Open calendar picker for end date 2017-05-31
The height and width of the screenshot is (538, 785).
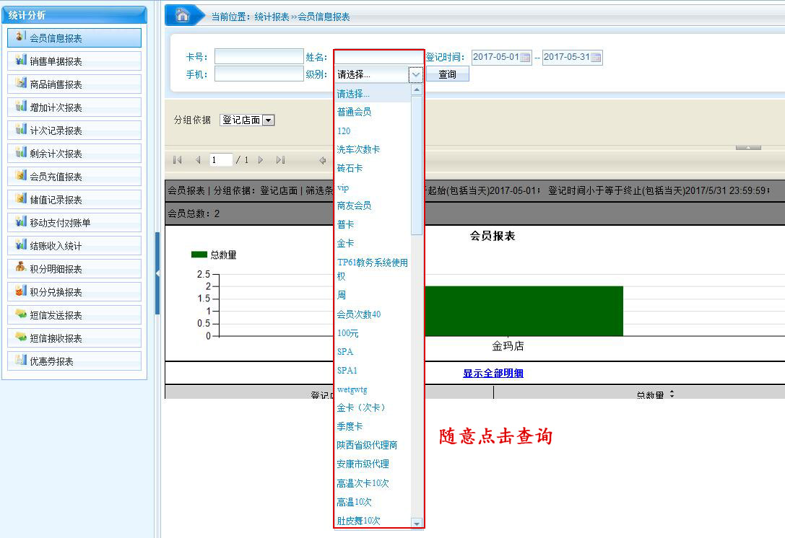[596, 58]
